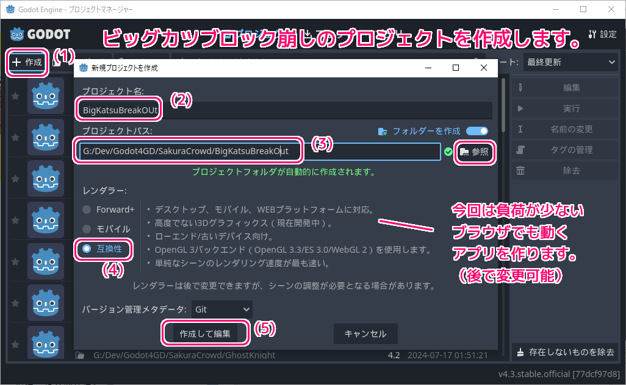Click the third Godot project icon
626x385 pixels.
pos(46,178)
